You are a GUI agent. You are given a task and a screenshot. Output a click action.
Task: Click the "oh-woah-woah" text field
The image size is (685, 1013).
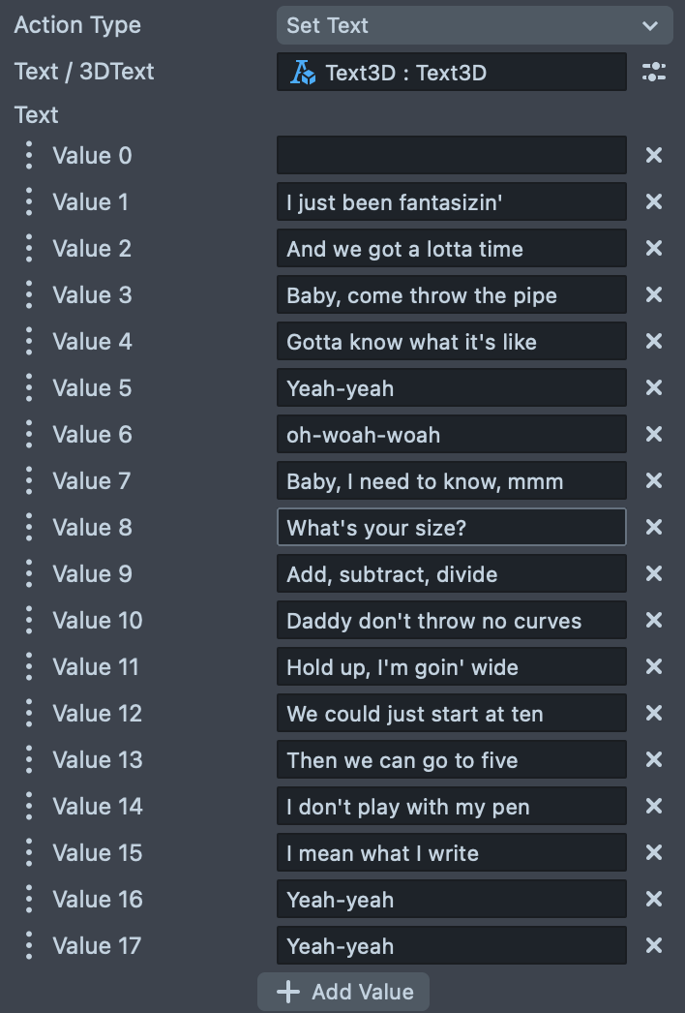pyautogui.click(x=451, y=434)
